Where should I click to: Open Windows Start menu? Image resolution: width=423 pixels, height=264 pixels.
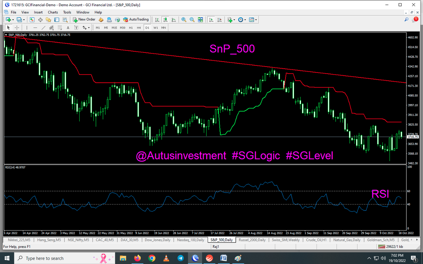pyautogui.click(x=7, y=258)
